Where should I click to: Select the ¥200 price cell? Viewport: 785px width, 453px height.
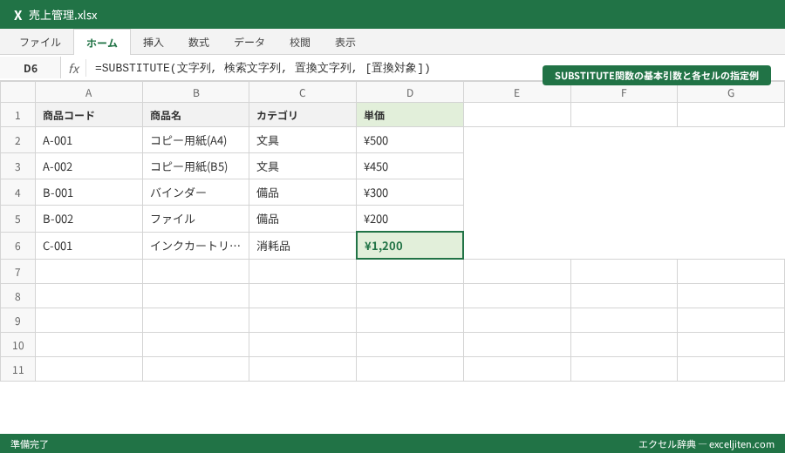pyautogui.click(x=410, y=219)
